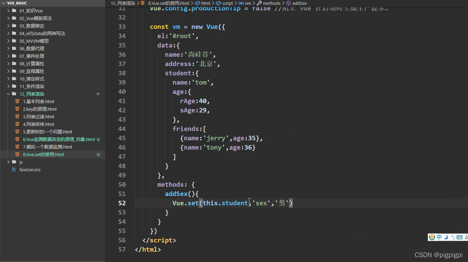Expand the 01_初识Vue folder chevron
Viewport: 468px width, 262px height.
click(x=8, y=11)
